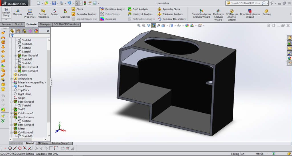Open Appearances tab in task pane
Image resolution: width=292 pixels, height=156 pixels.
289,58
